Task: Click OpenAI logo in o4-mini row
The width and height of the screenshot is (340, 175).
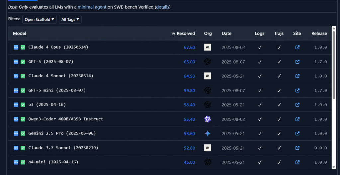Action: [208, 162]
